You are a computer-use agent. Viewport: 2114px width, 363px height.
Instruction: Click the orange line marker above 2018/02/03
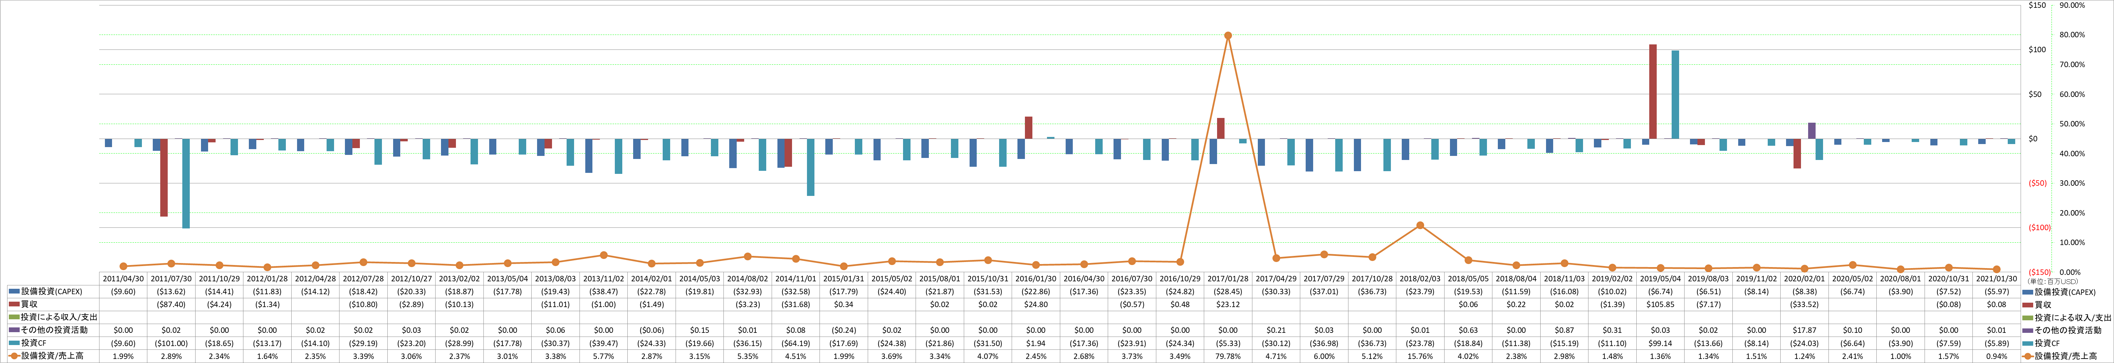tap(1420, 225)
